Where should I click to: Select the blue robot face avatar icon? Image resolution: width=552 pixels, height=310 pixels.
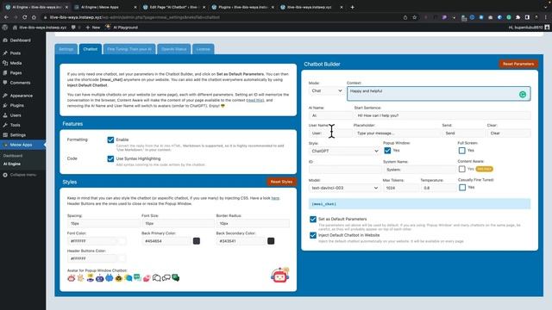click(100, 278)
